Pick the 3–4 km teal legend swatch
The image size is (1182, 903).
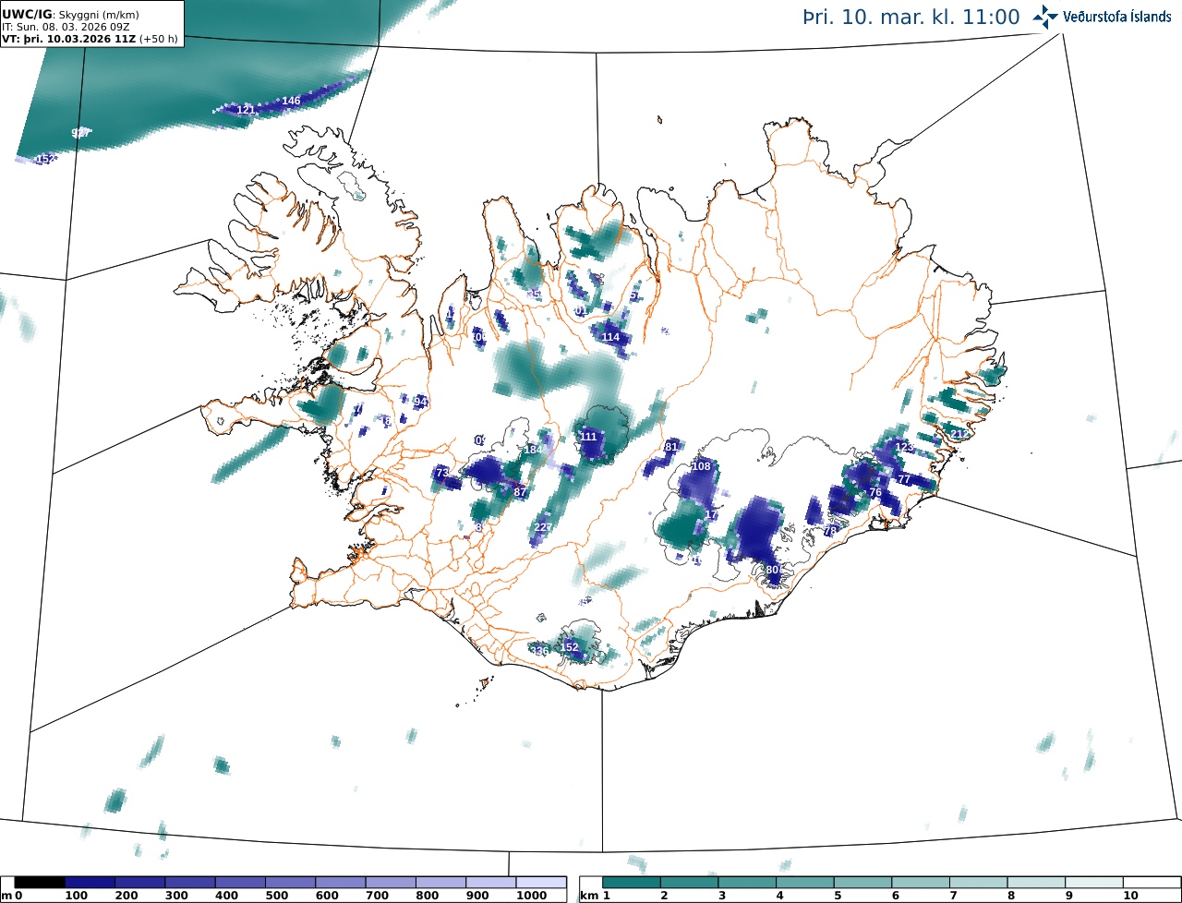(x=747, y=883)
